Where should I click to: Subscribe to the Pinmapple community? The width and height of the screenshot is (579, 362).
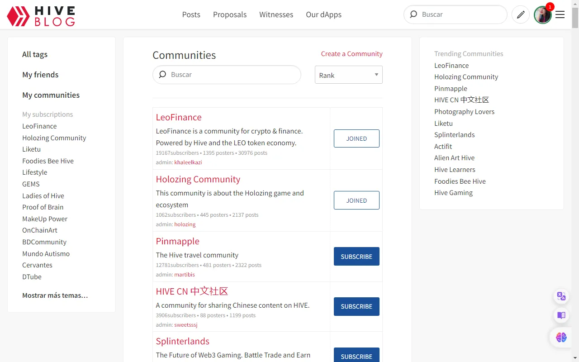[x=356, y=257]
